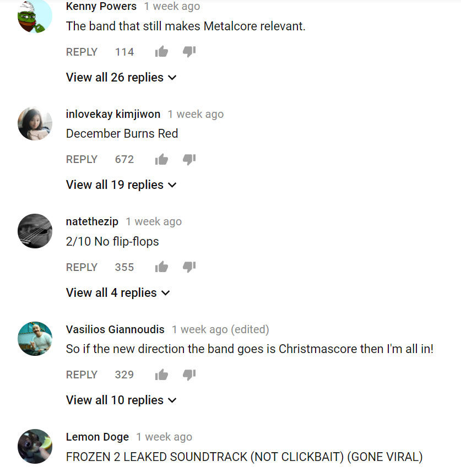Reply to the December Burns Red comment

[x=82, y=159]
